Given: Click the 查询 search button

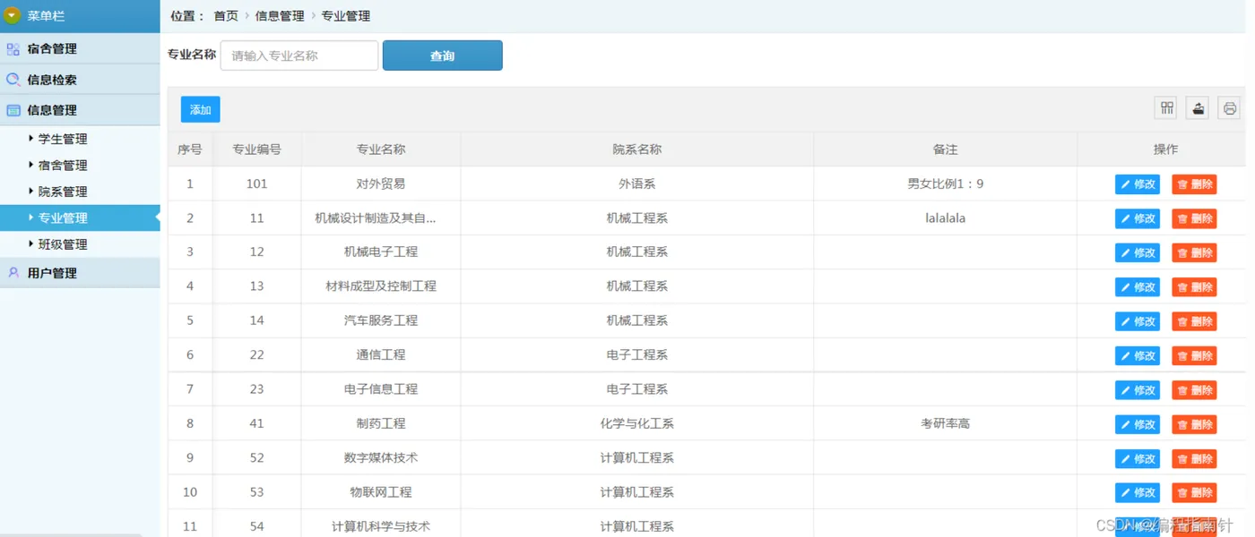Looking at the screenshot, I should [442, 55].
